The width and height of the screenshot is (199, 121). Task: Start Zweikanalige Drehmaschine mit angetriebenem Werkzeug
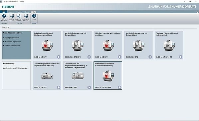(59, 87)
